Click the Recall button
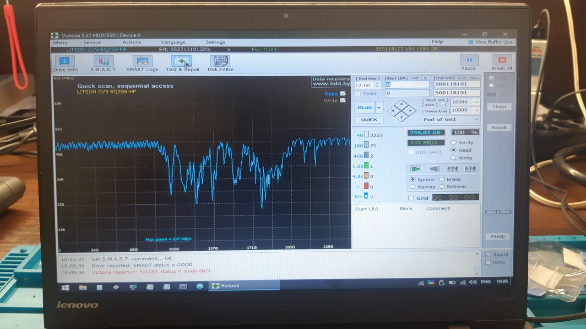The image size is (586, 329). click(x=499, y=127)
